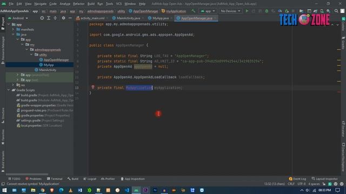Open the Problems tool window
Image resolution: width=346 pixels, height=194 pixels.
[x=34, y=179]
